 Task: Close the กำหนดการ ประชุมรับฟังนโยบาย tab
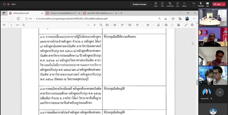click(x=79, y=13)
